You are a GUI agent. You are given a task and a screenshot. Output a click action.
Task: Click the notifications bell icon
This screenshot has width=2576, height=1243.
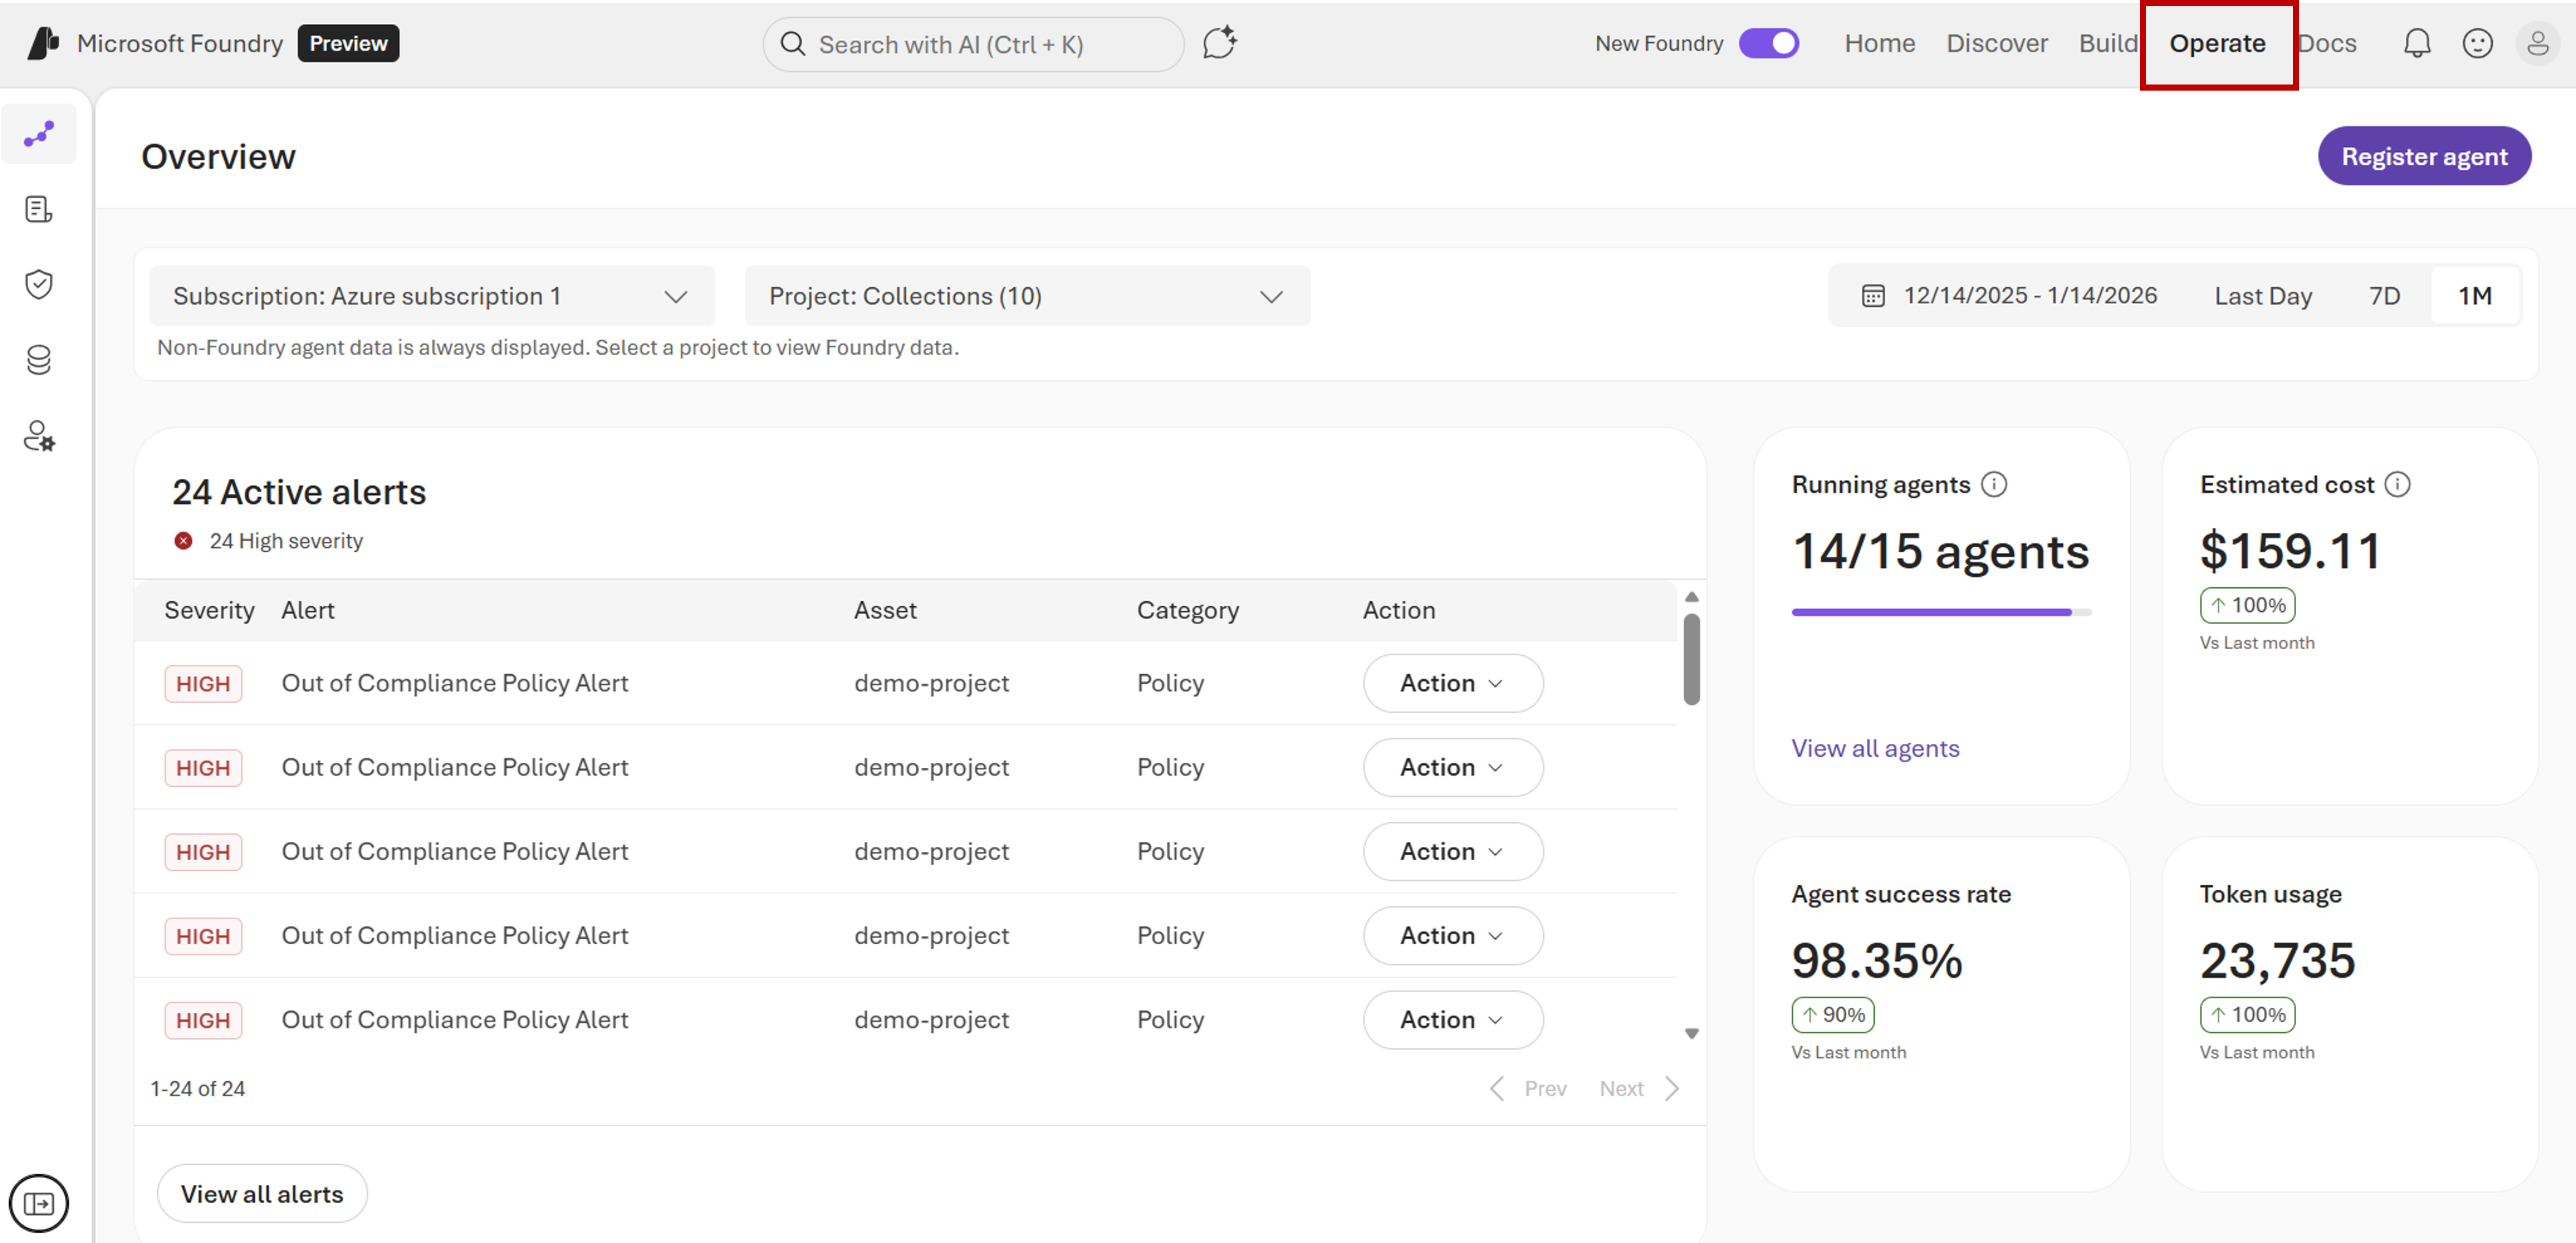2417,43
